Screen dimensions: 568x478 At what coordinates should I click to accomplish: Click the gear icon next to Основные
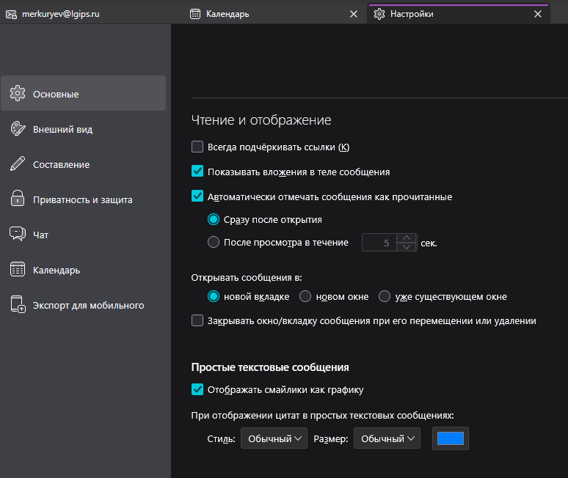click(x=18, y=93)
